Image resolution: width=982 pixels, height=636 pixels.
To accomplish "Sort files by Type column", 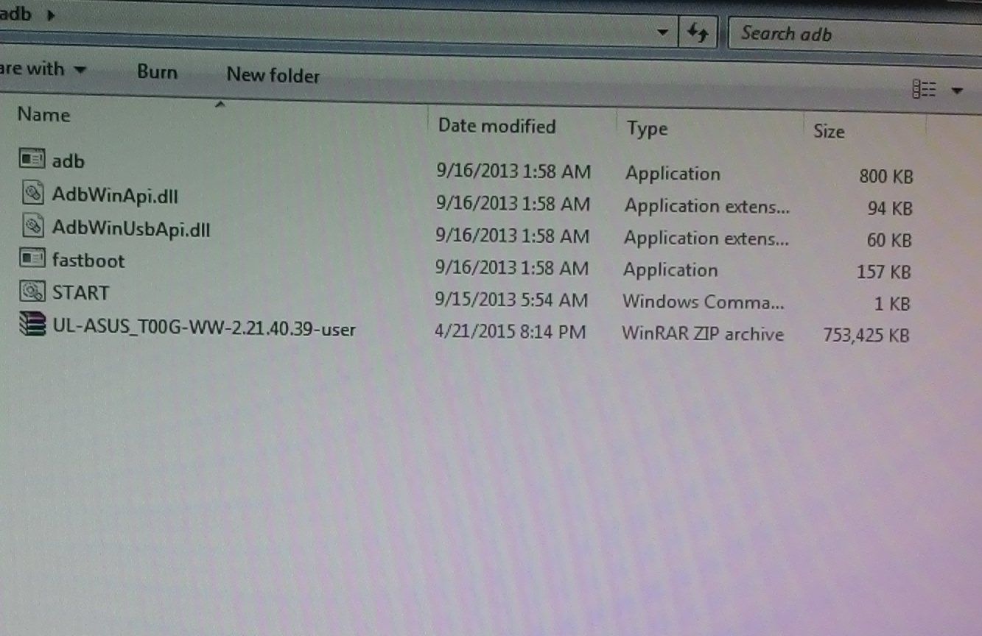I will pos(647,130).
